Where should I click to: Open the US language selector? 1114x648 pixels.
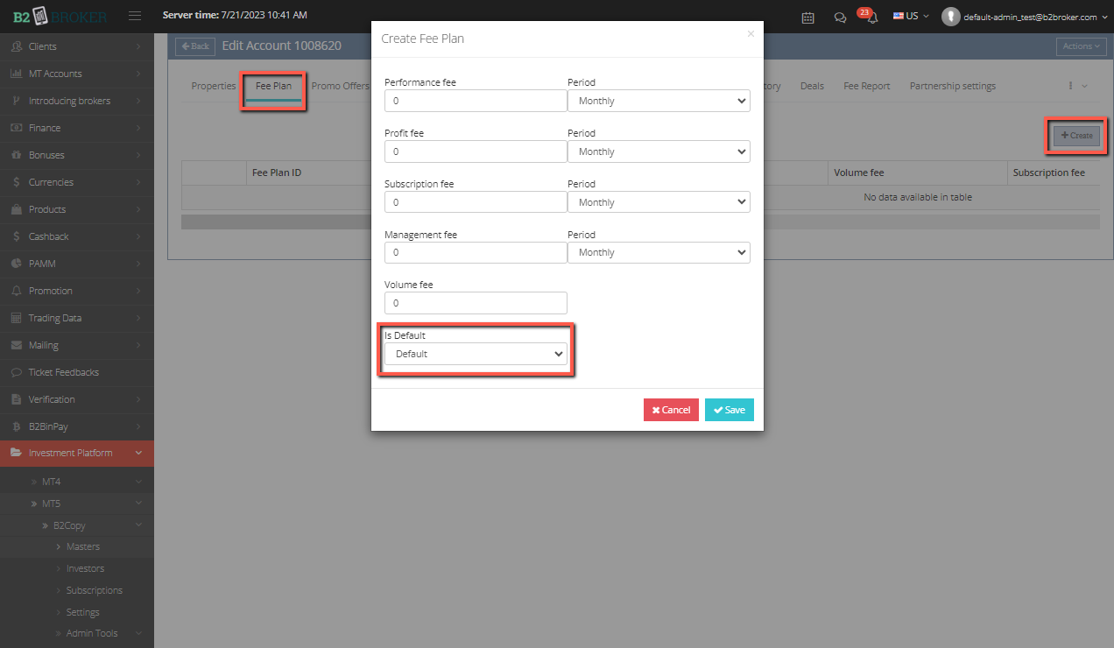911,15
